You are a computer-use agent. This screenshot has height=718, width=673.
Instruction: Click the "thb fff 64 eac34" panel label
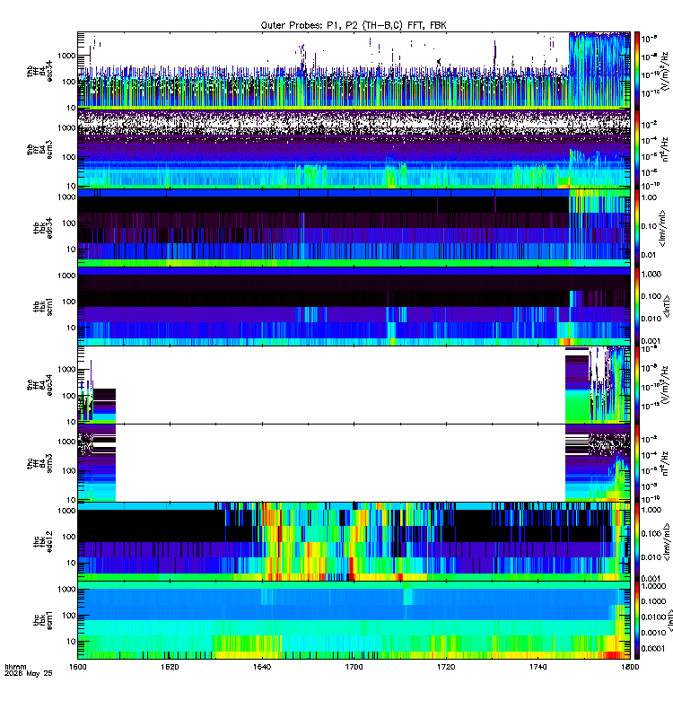coord(39,71)
